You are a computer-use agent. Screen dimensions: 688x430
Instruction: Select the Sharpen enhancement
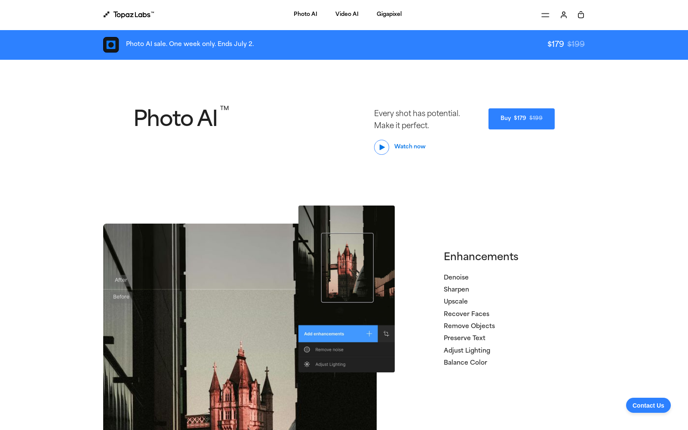(x=456, y=289)
